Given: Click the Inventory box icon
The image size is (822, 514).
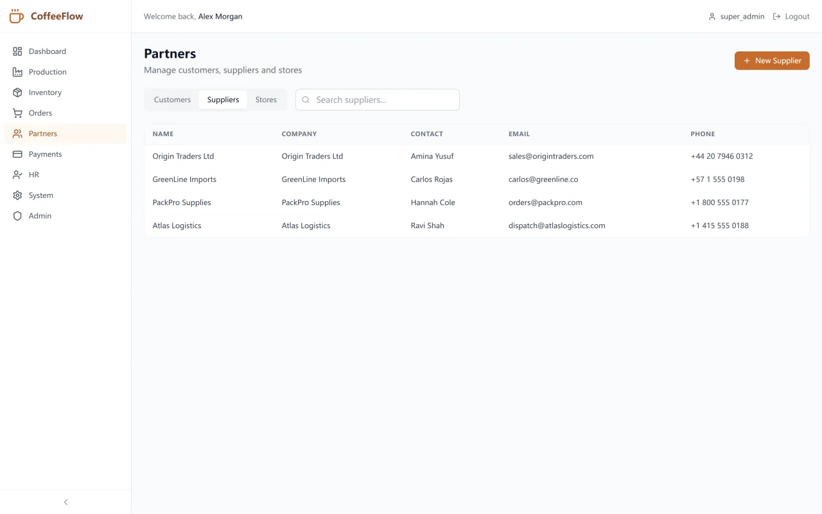Looking at the screenshot, I should point(17,93).
